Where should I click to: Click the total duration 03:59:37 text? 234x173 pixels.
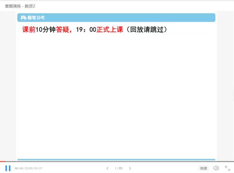click(35, 169)
